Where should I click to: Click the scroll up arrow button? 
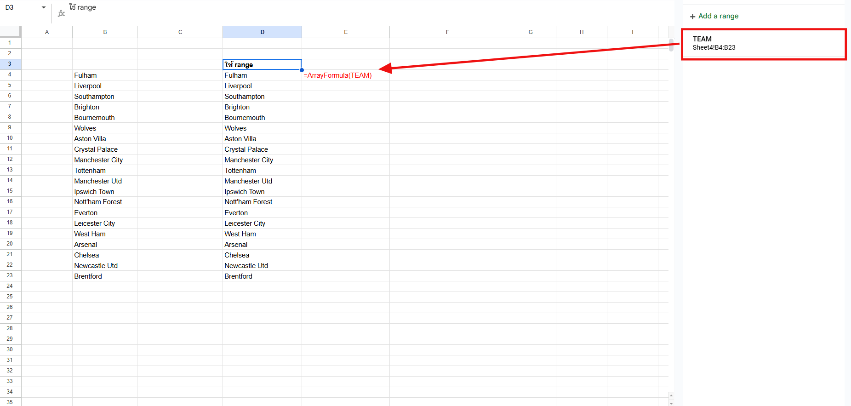[x=671, y=395]
